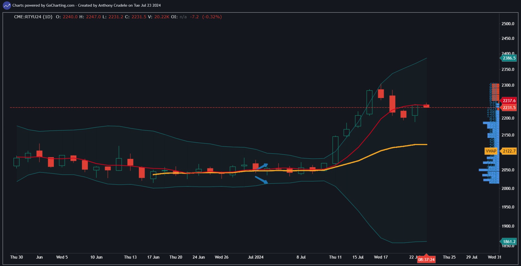The image size is (521, 266).
Task: Click the Thu 25 date label
Action: pos(449,257)
